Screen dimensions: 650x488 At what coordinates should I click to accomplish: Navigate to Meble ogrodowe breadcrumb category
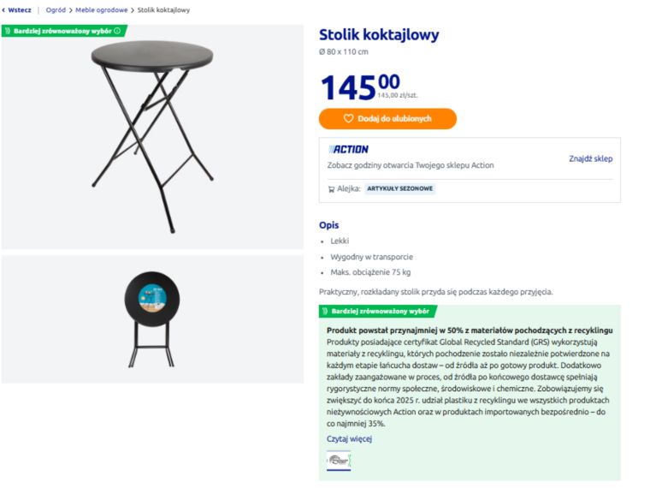click(102, 10)
